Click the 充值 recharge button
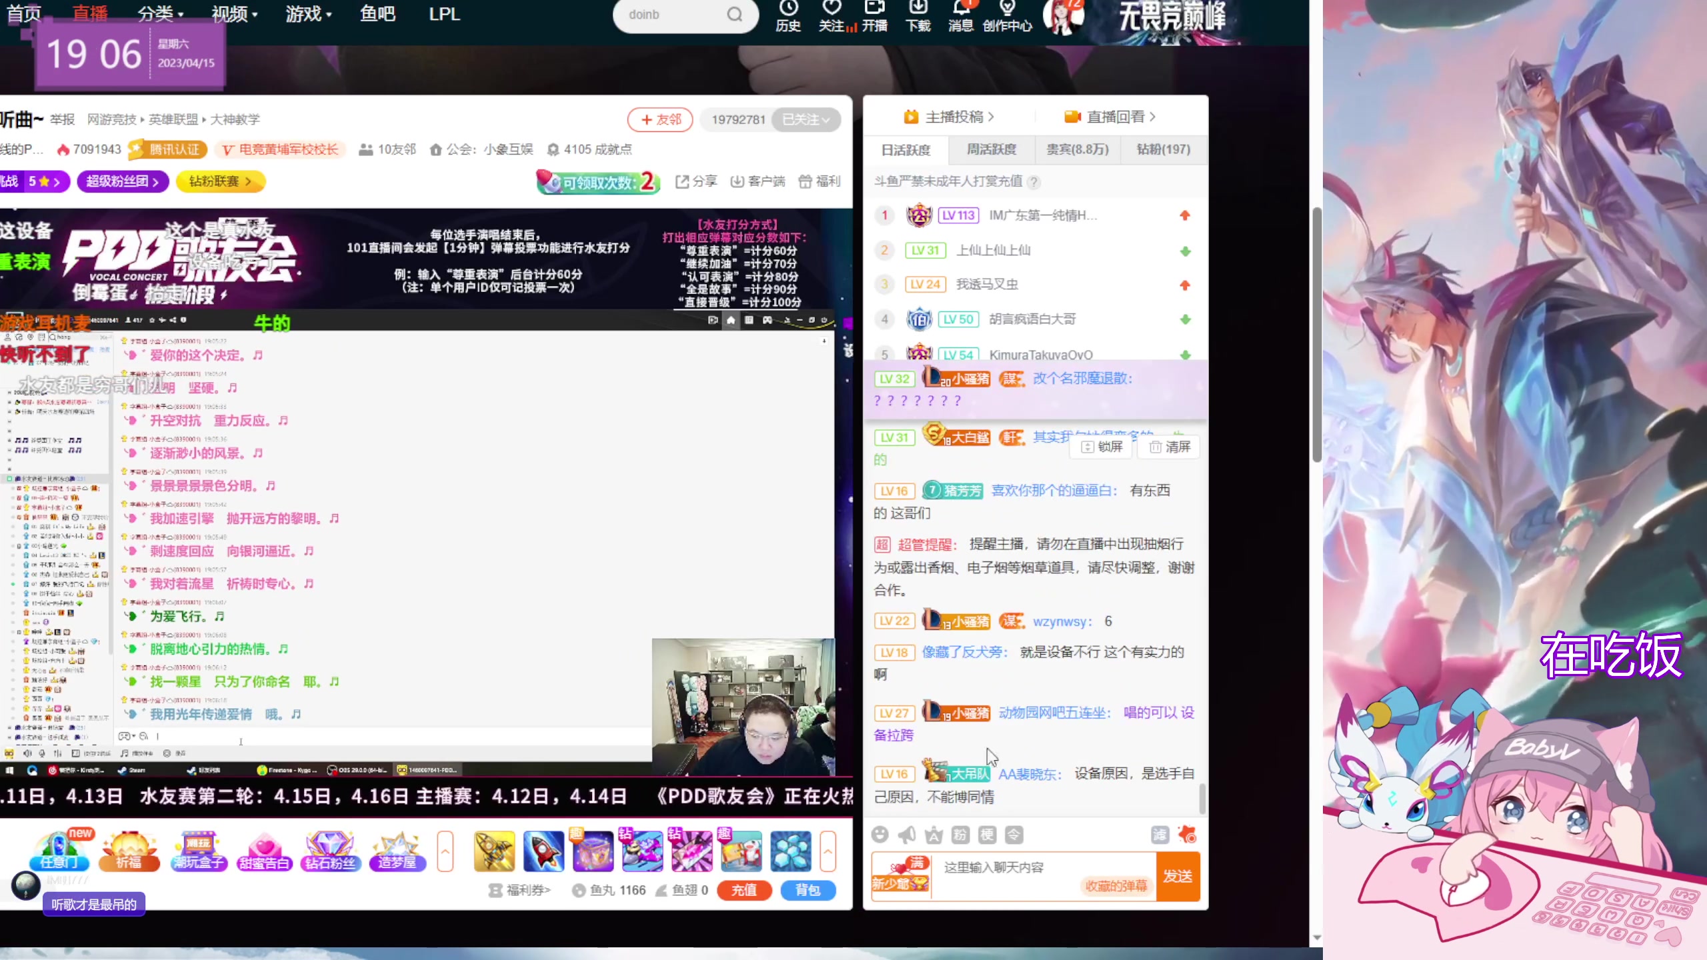 click(744, 890)
